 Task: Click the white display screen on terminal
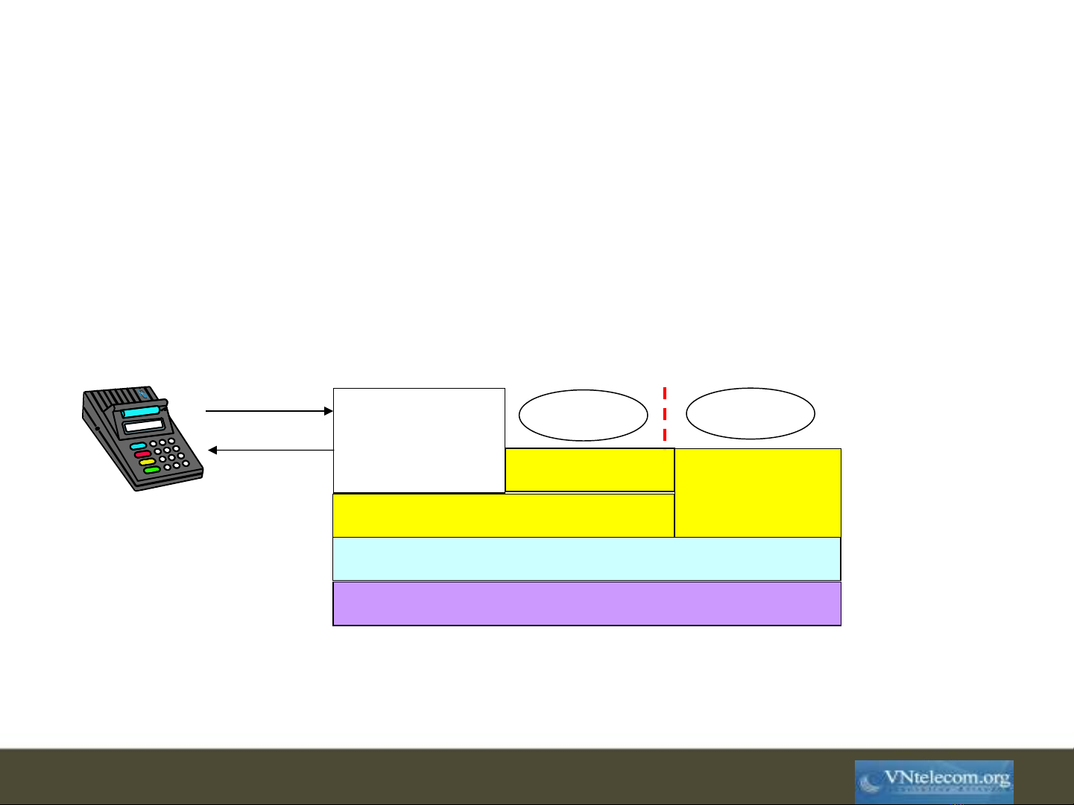tap(144, 427)
